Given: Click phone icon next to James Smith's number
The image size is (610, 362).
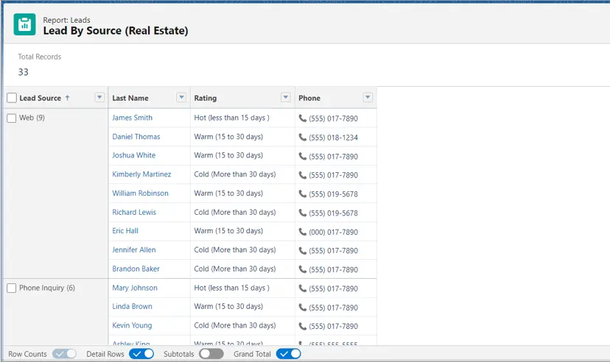Looking at the screenshot, I should tap(302, 118).
